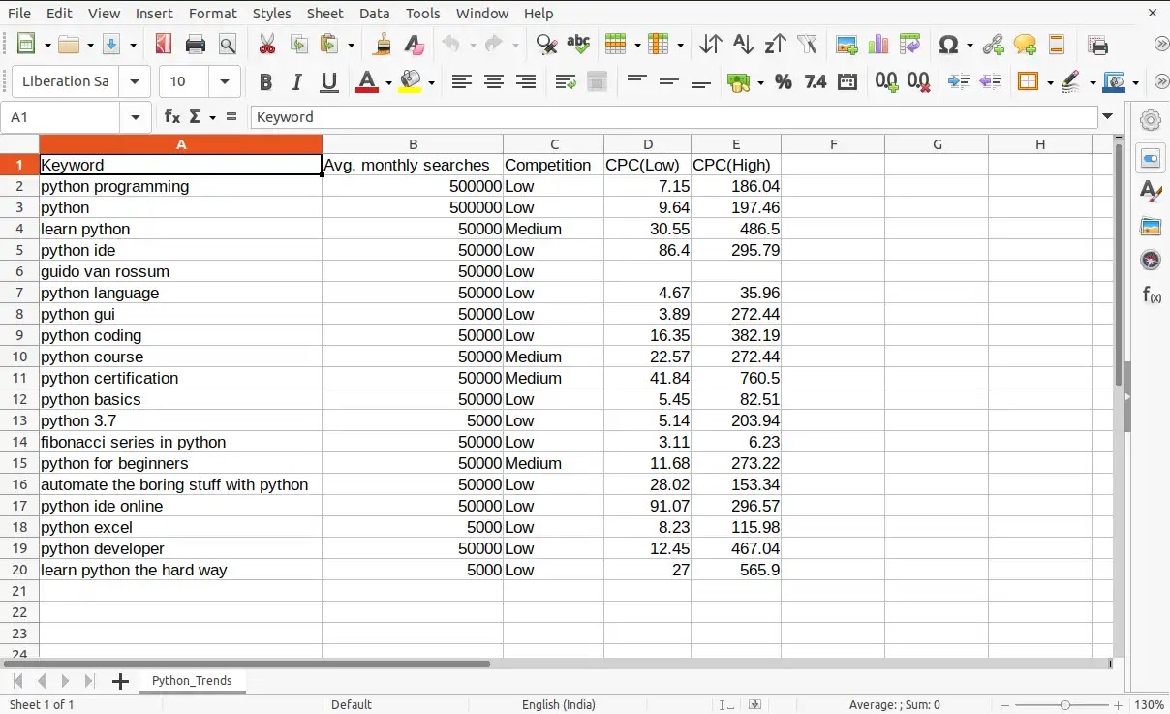This screenshot has height=714, width=1170.
Task: Open the Sheet menu
Action: click(324, 13)
